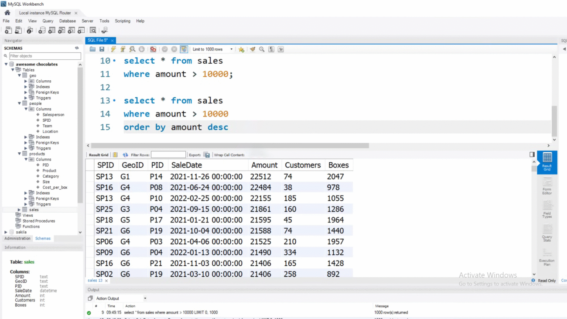Execute the SQL script with lightning icon
Screen dimensions: 567x319
point(113,49)
